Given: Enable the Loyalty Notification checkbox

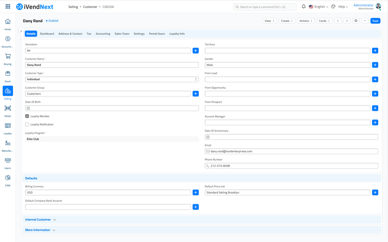Looking at the screenshot, I should (27, 124).
